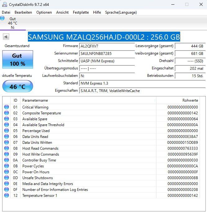The width and height of the screenshot is (207, 212).
Task: Select the Available Spare Threshold parameter name
Action: [43, 125]
